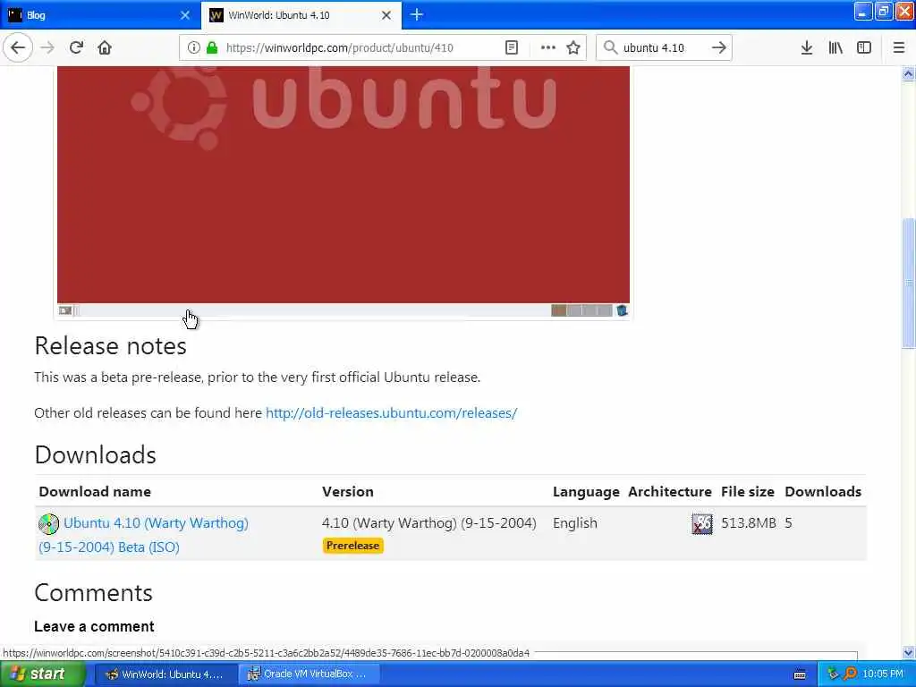This screenshot has width=916, height=687.
Task: Close the WinWorld: Ubuntu 4.10 tab
Action: pyautogui.click(x=386, y=15)
